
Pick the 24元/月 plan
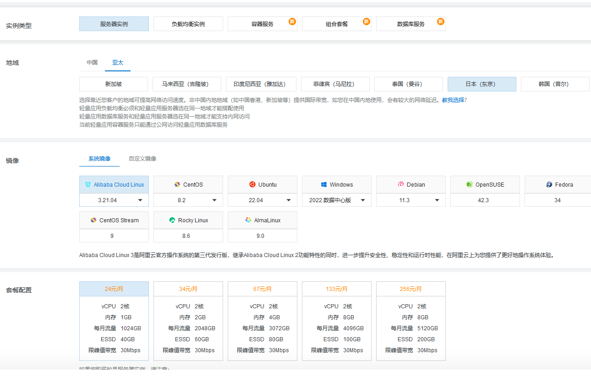tap(114, 321)
